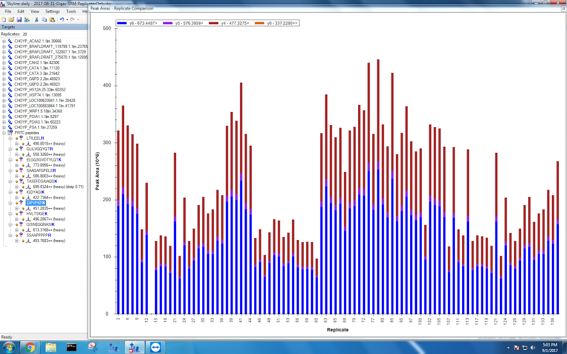Click the Paste clipboard icon
This screenshot has width=567, height=354.
click(52, 20)
